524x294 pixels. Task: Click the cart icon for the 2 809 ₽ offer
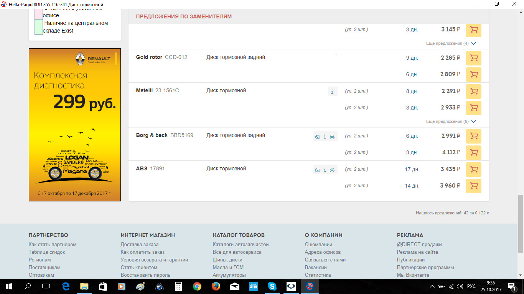point(474,75)
